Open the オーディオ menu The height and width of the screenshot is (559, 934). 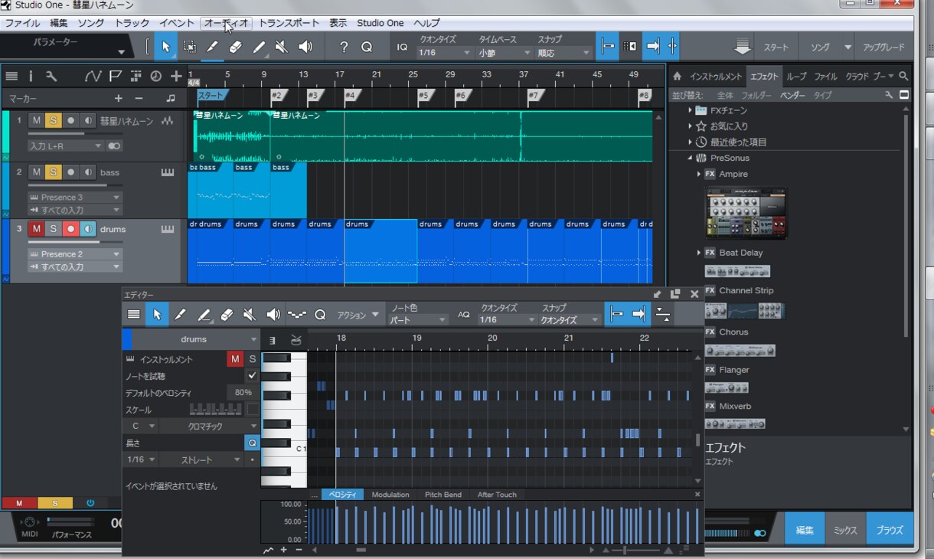[x=226, y=23]
